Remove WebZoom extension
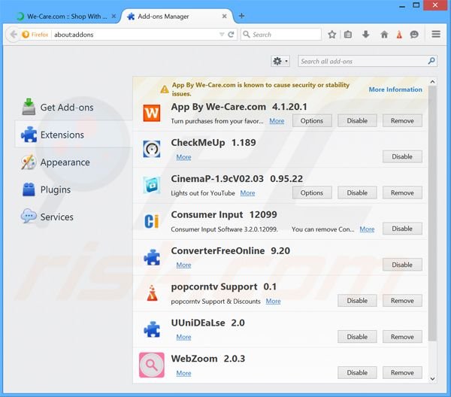The image size is (451, 397). [x=402, y=372]
